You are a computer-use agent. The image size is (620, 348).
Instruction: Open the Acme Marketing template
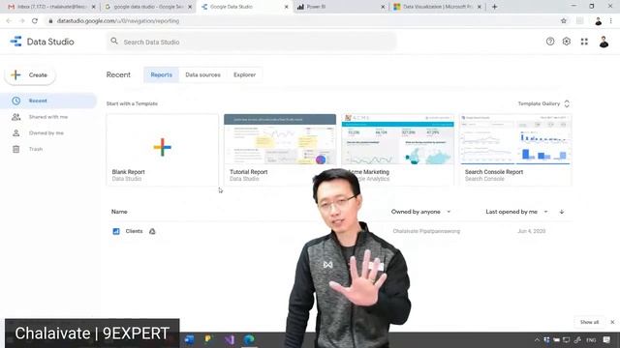398,150
